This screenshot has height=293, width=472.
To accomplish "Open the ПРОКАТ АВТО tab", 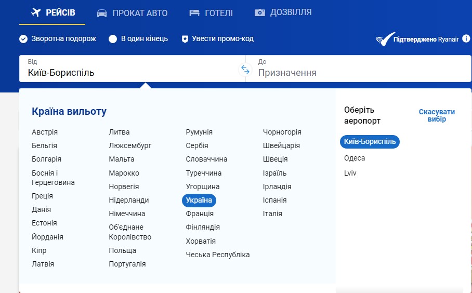I will point(132,13).
